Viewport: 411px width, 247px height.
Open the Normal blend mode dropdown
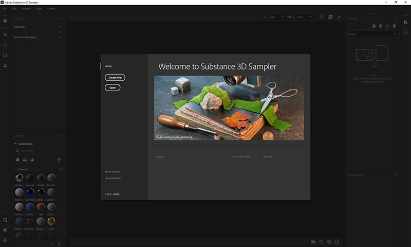(372, 34)
